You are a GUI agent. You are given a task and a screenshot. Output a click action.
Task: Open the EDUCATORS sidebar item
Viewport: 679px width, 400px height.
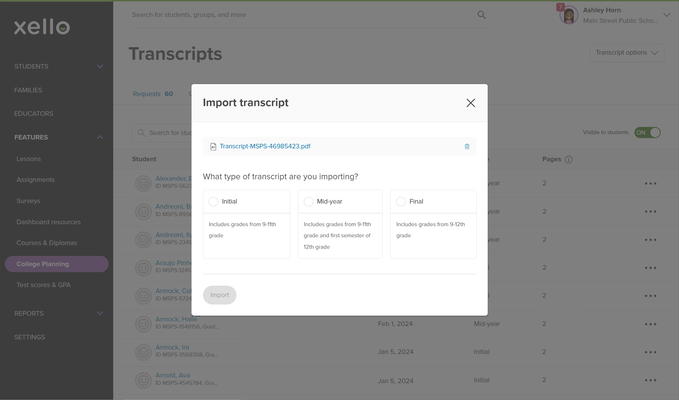[x=34, y=114]
